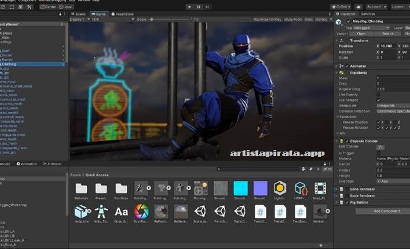Collapse the Rigidbody component
Viewport: 410px width, 249px height.
(337, 73)
